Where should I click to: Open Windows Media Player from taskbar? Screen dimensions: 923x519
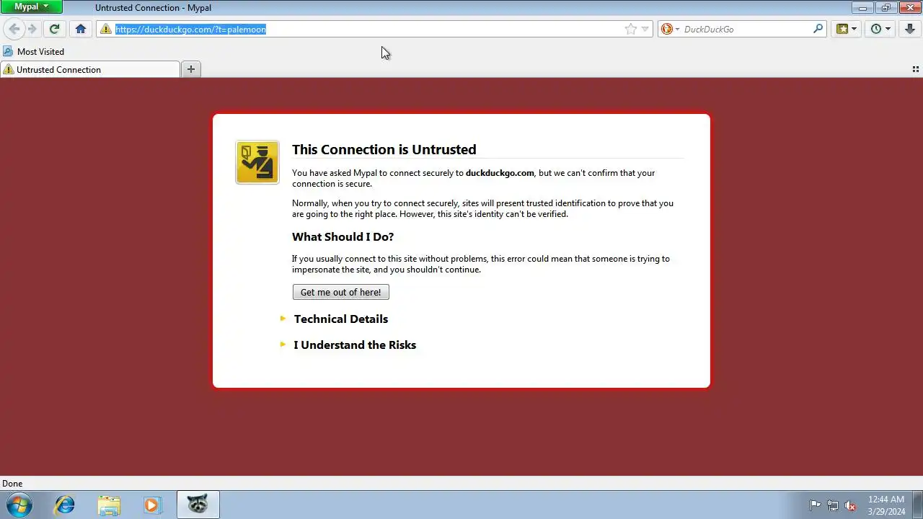coord(152,505)
